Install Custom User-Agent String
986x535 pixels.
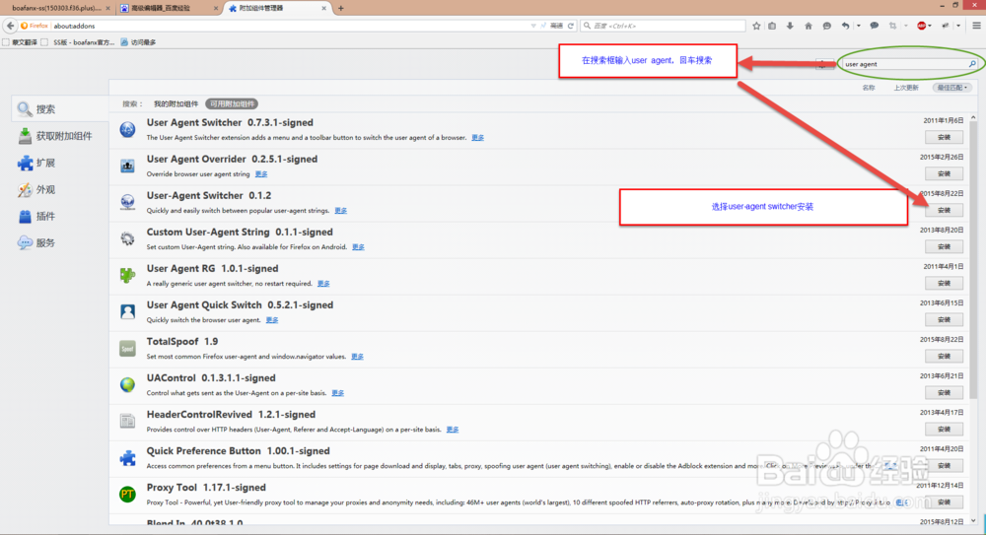coord(944,246)
